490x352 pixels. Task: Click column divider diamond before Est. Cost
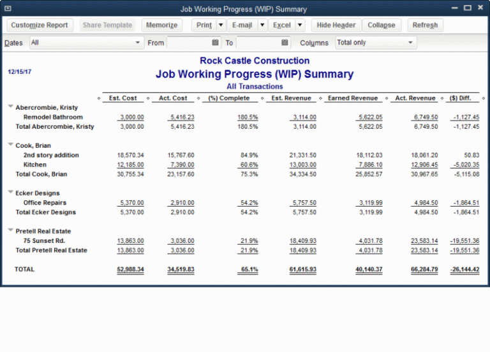click(99, 98)
